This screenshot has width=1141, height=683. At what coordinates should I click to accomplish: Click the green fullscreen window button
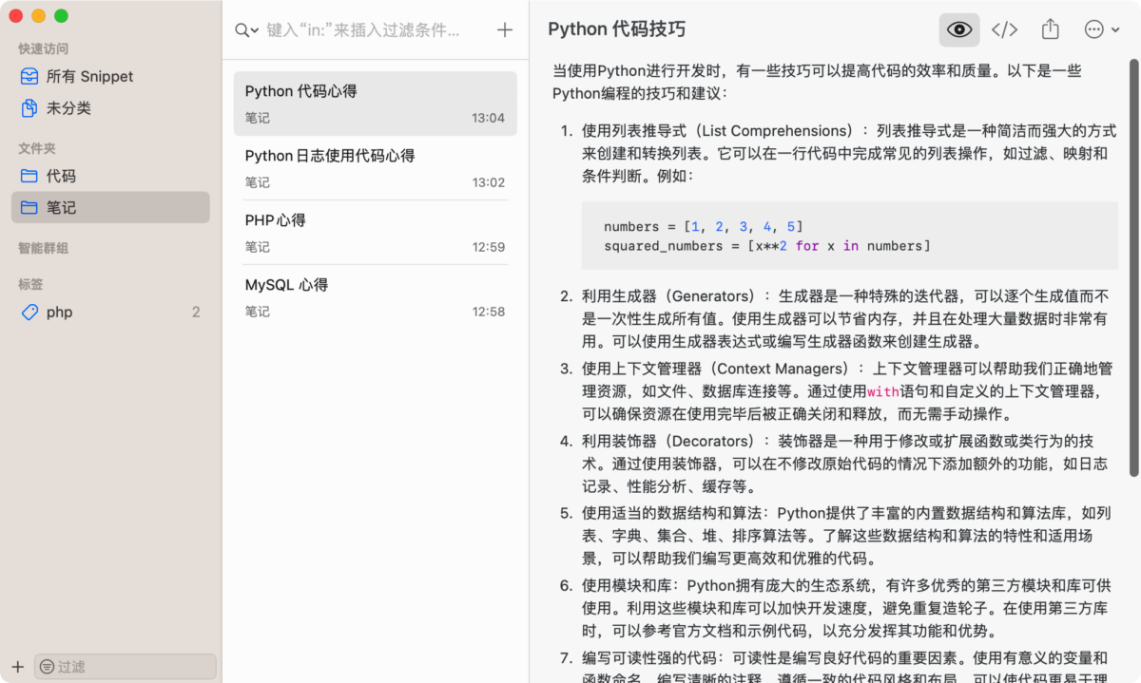(x=61, y=15)
